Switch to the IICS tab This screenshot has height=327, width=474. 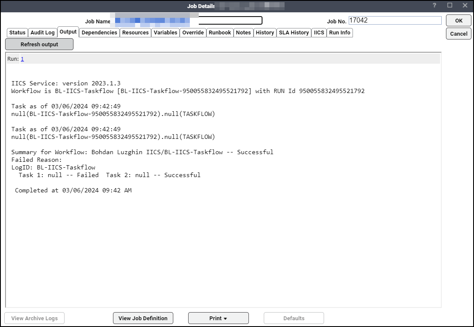319,33
